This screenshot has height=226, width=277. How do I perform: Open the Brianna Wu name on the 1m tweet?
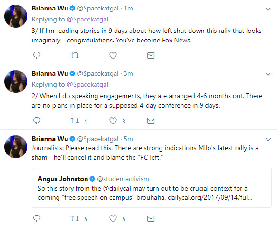50,8
